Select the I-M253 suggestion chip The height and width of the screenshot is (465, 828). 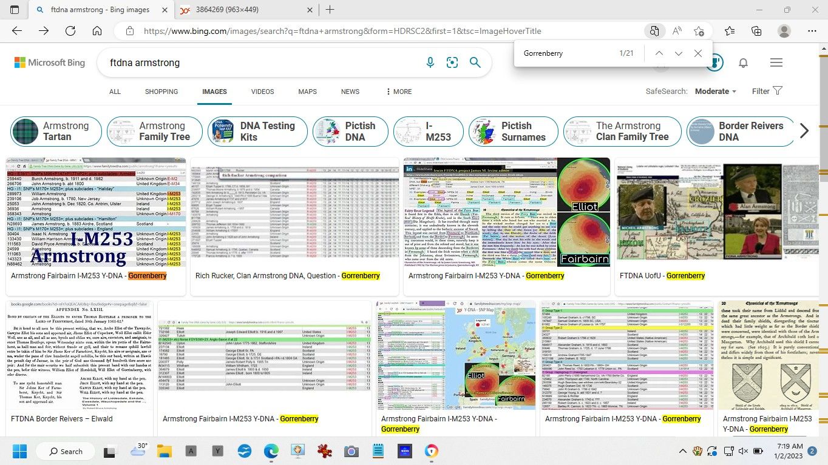click(429, 132)
